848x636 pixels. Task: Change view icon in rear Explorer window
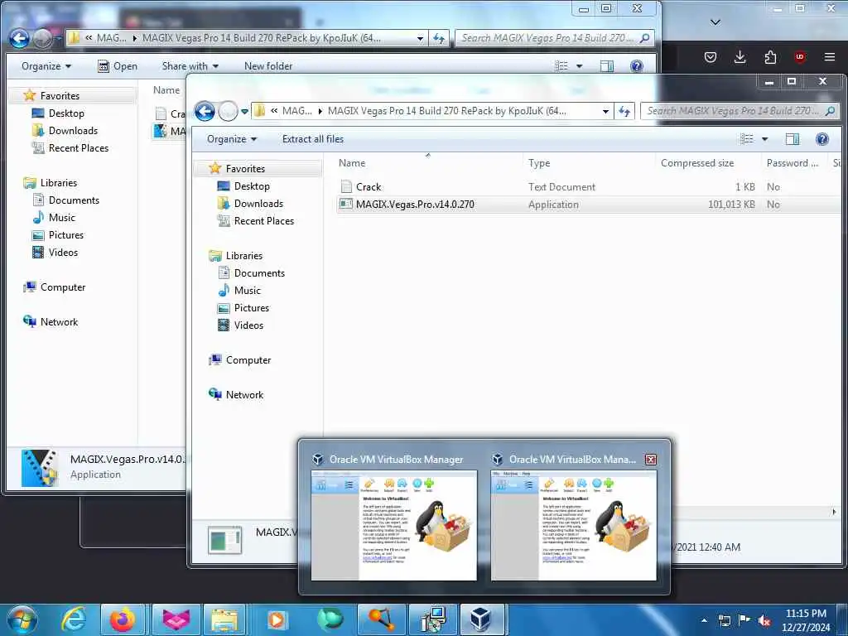[561, 66]
